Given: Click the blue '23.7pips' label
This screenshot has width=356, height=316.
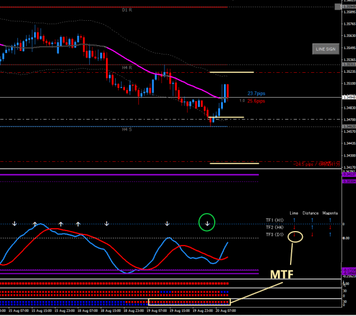Looking at the screenshot, I should coord(256,94).
